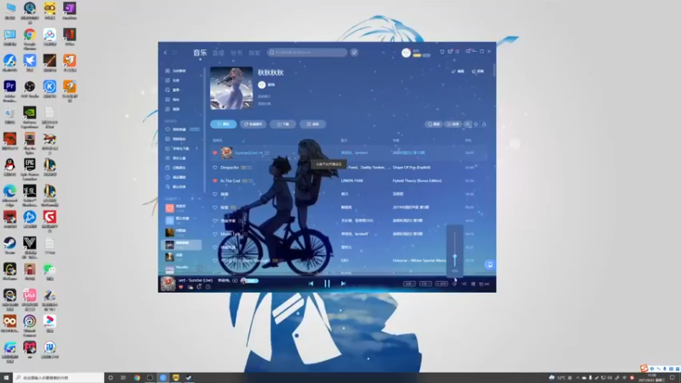Screen dimensions: 681x383
Task: Click the Edit button on the playlist header
Action: pyautogui.click(x=458, y=71)
